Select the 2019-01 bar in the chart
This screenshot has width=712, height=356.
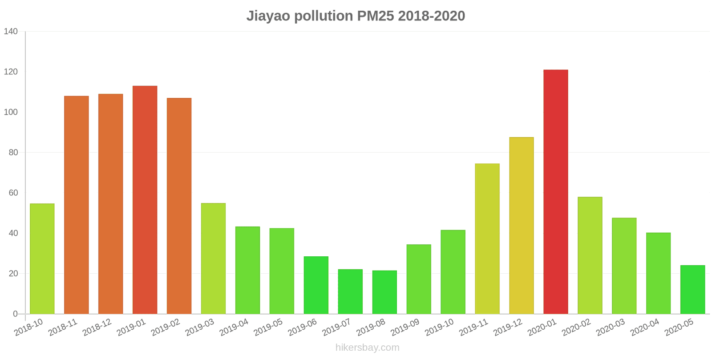tap(145, 200)
